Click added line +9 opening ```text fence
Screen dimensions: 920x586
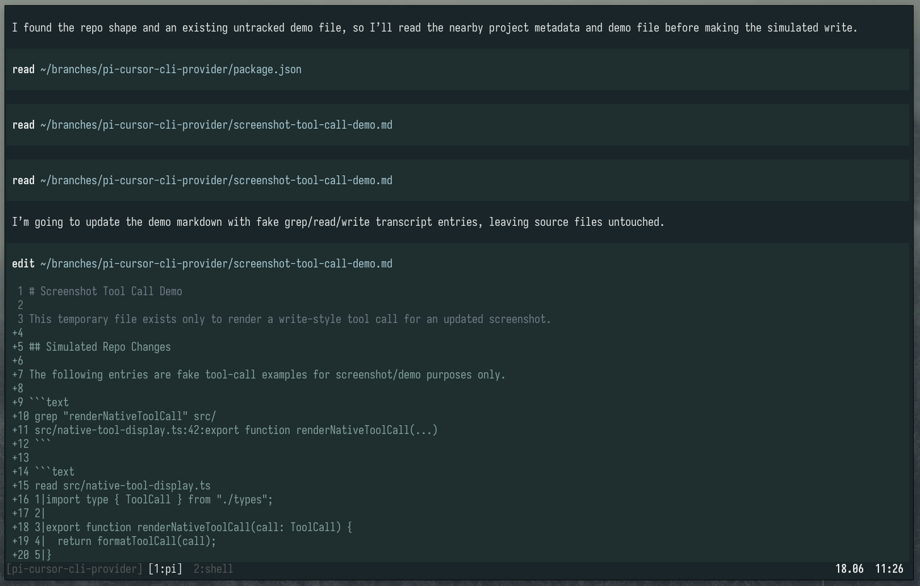40,402
